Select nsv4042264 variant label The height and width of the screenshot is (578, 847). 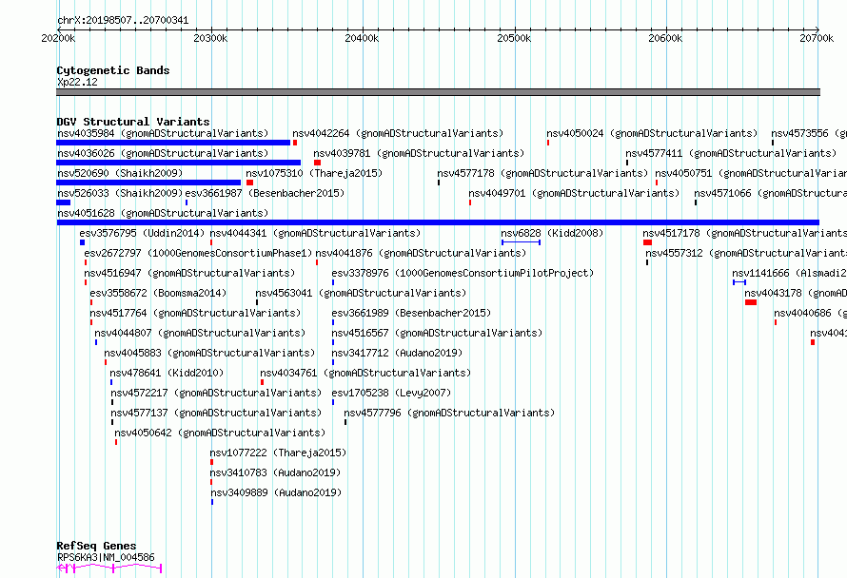(x=398, y=133)
